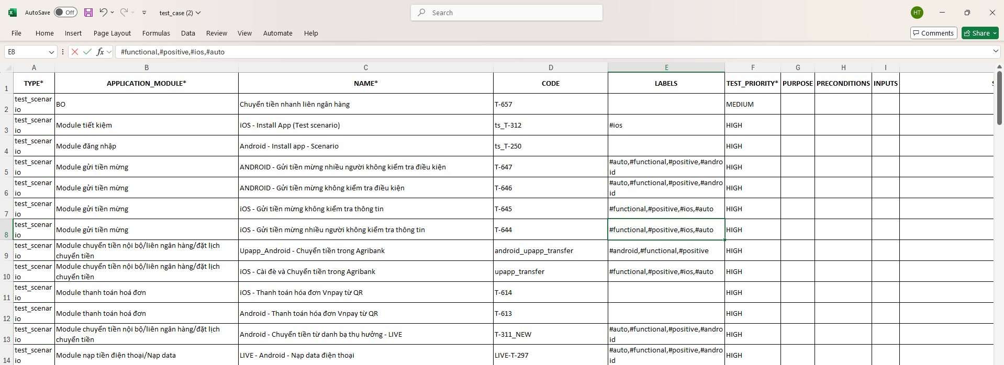The image size is (1004, 365).
Task: Open the Comments pane button
Action: click(x=933, y=33)
